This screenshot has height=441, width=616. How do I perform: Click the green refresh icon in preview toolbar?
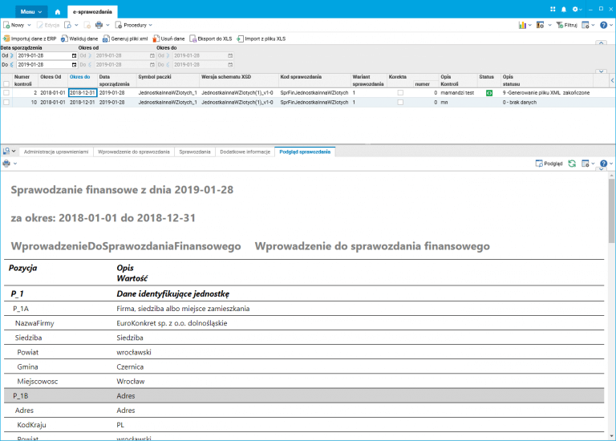(x=572, y=164)
